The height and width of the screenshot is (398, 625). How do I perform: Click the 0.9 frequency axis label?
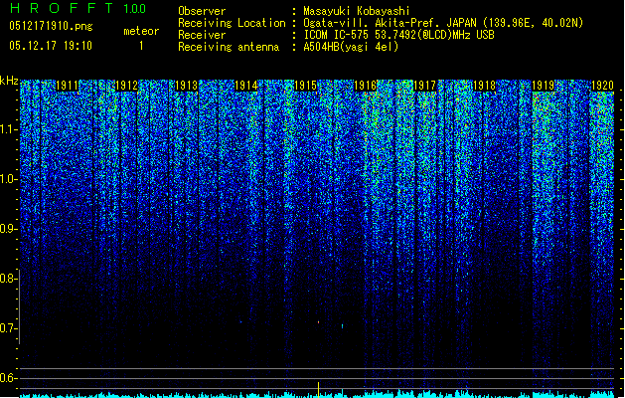tap(9, 229)
